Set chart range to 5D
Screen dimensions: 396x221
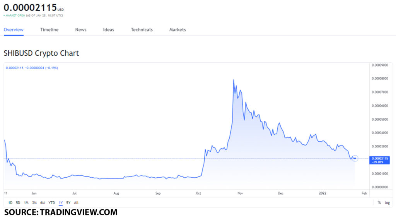coord(18,202)
